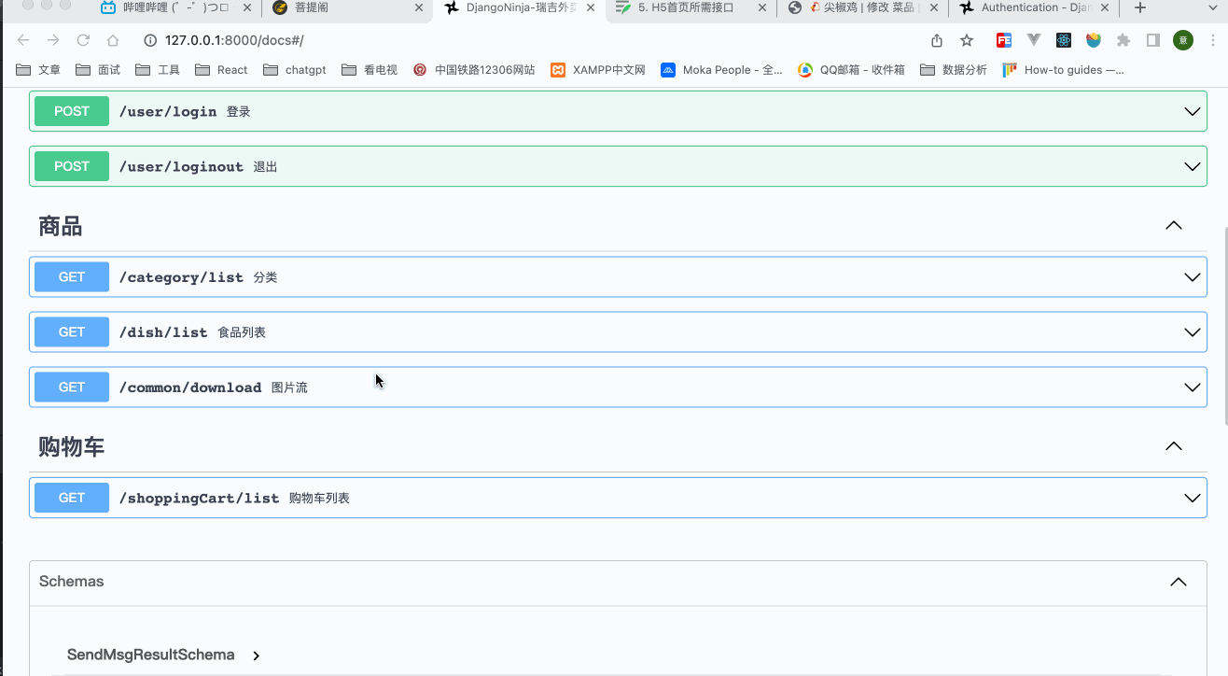The image size is (1228, 676).
Task: Switch to the 菩提阁 tab
Action: 346,7
